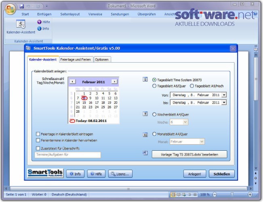Click Seite: 1 von 1 in status bar
The width and height of the screenshot is (263, 202).
pyautogui.click(x=16, y=194)
